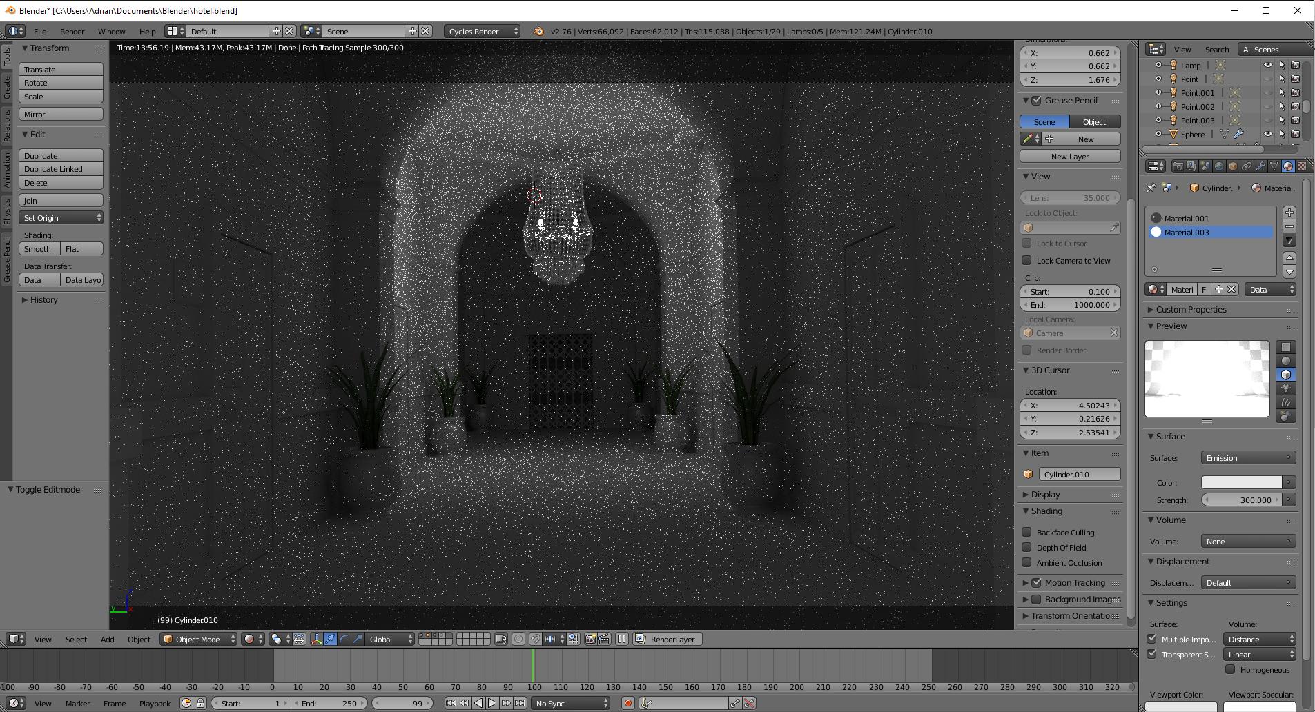Toggle 3D manipulator axis icon
Viewport: 1315px width, 712px height.
[316, 639]
